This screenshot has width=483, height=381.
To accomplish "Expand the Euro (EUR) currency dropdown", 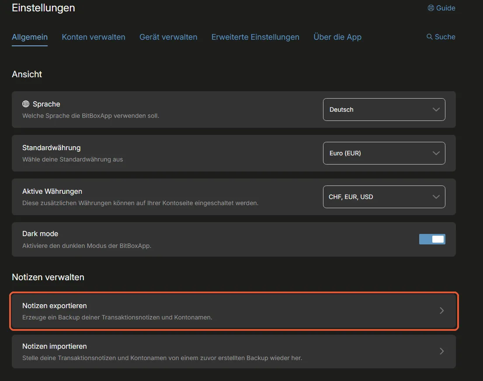I will pyautogui.click(x=384, y=153).
